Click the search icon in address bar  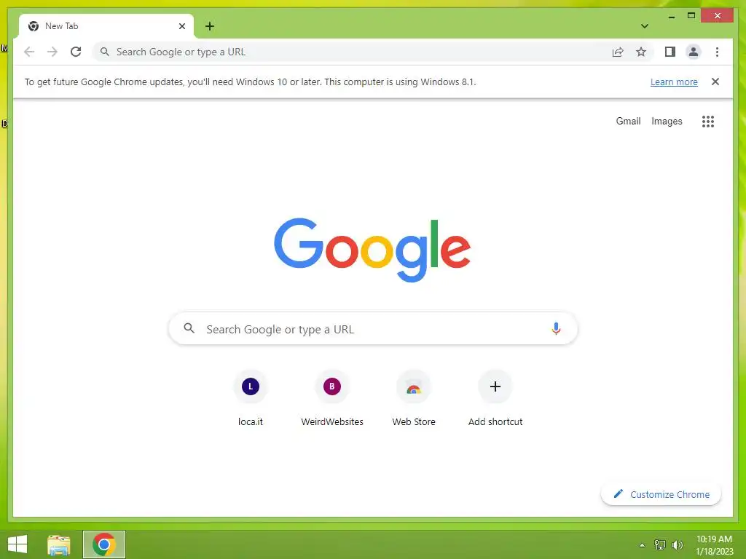pos(105,52)
